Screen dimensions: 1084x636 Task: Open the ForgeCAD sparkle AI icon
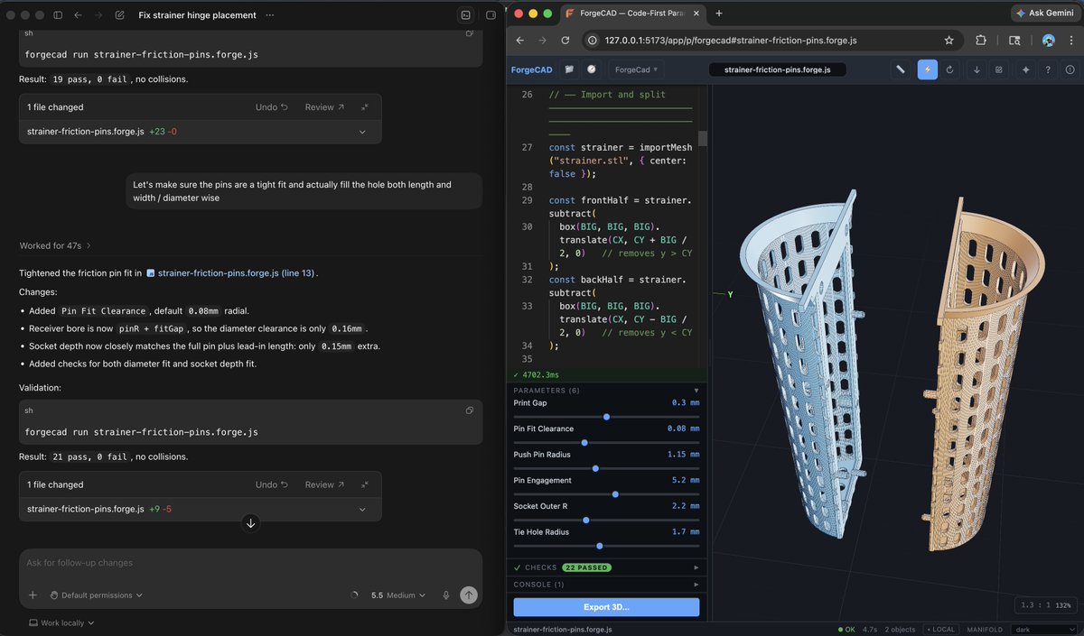tap(1025, 69)
